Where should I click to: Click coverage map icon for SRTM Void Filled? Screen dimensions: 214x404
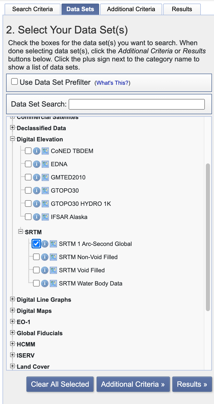coord(53,270)
